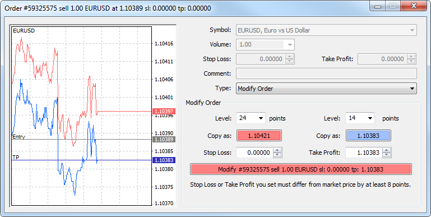
Task: Click the minimum 8 points warning text
Action: click(300, 184)
